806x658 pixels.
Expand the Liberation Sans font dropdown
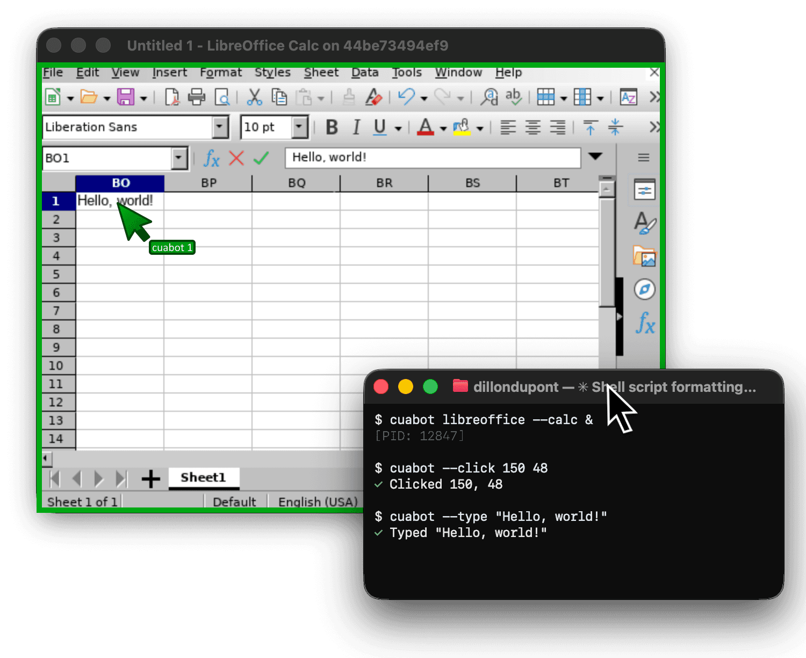click(220, 127)
